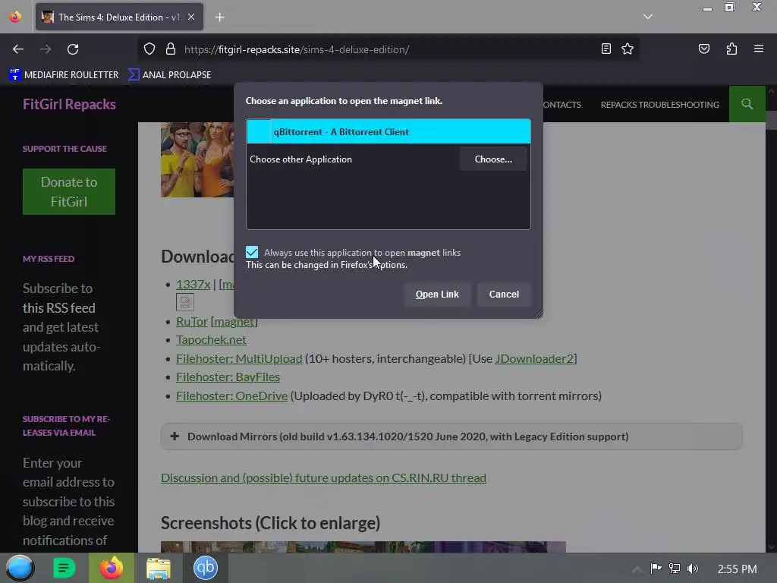The height and width of the screenshot is (583, 777).
Task: Open the Firefox hamburger menu
Action: pos(758,49)
